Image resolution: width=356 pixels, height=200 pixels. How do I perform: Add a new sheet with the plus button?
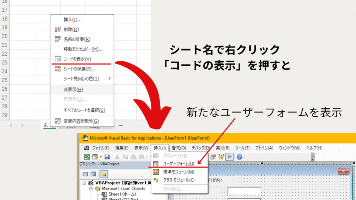pyautogui.click(x=121, y=126)
